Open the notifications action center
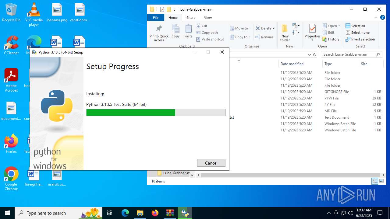The image size is (390, 219). pos(380,213)
